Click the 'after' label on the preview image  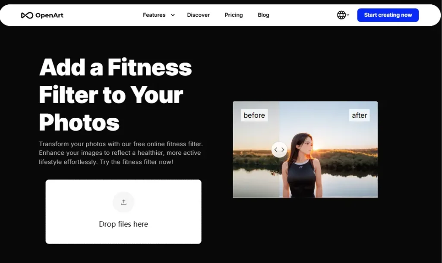[x=359, y=115]
